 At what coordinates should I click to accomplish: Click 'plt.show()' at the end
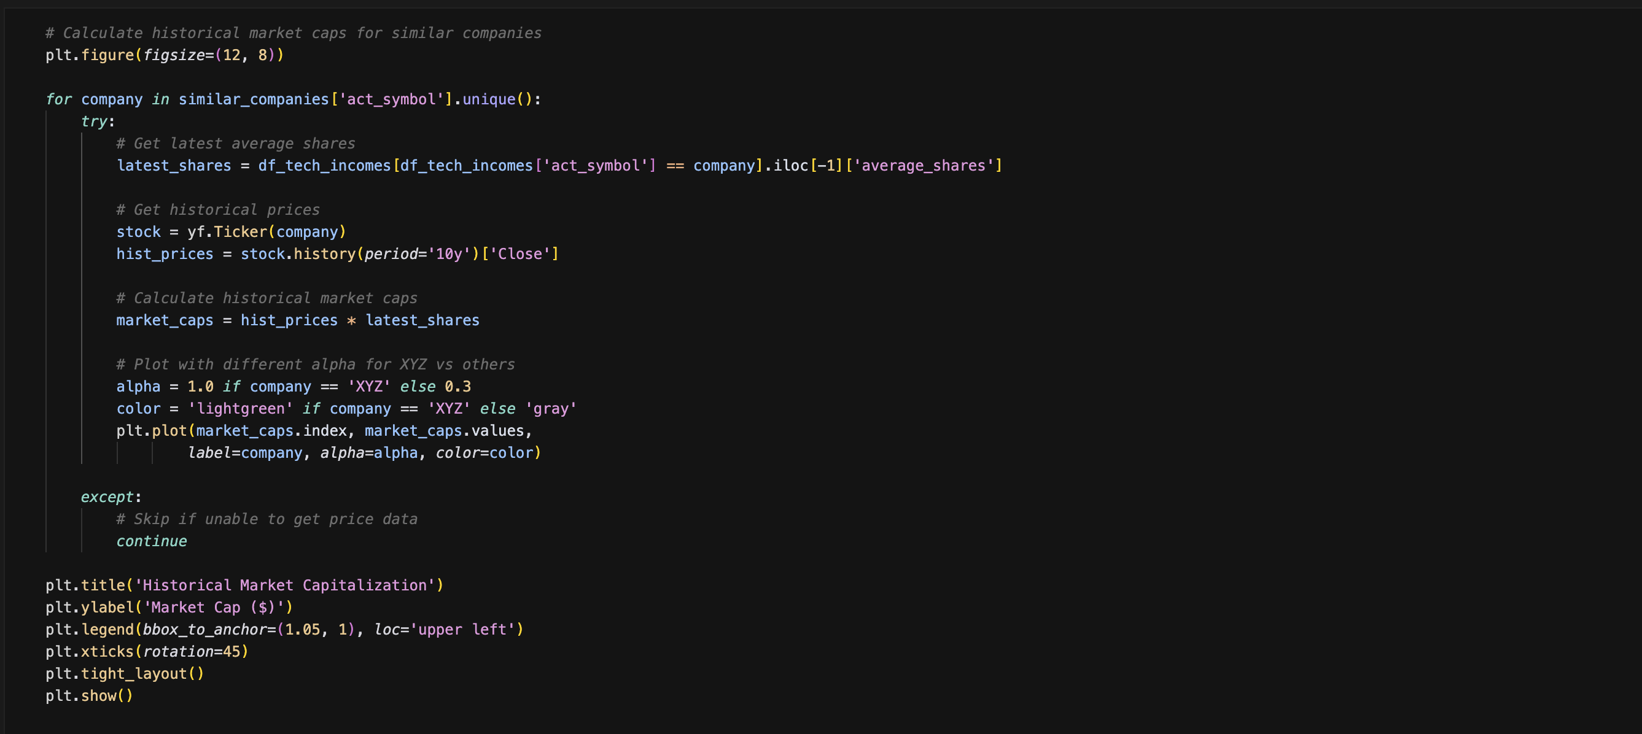[x=89, y=696]
